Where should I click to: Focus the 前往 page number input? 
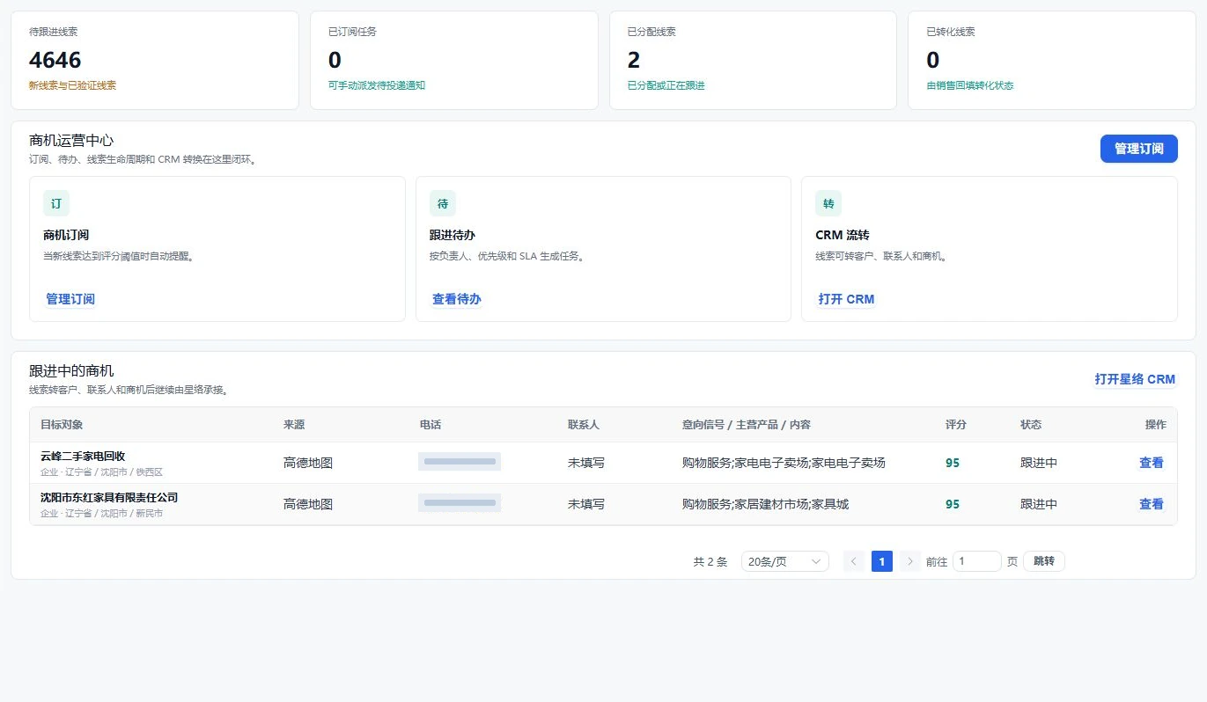[977, 561]
